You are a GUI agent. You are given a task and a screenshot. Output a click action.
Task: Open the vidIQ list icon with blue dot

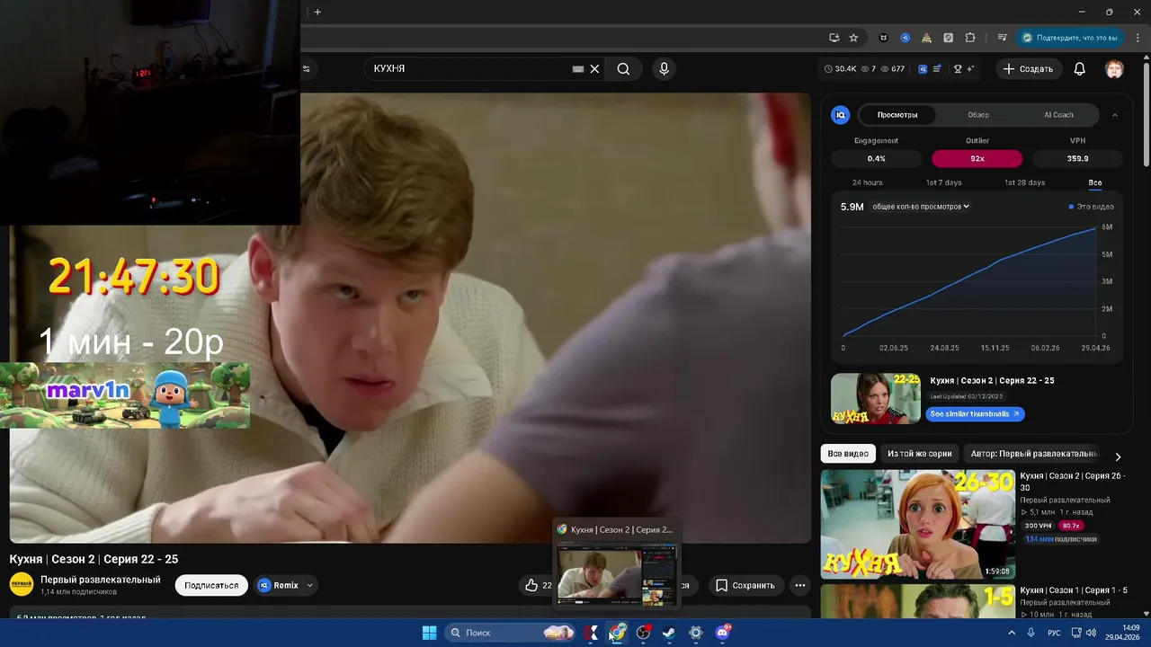click(x=938, y=69)
